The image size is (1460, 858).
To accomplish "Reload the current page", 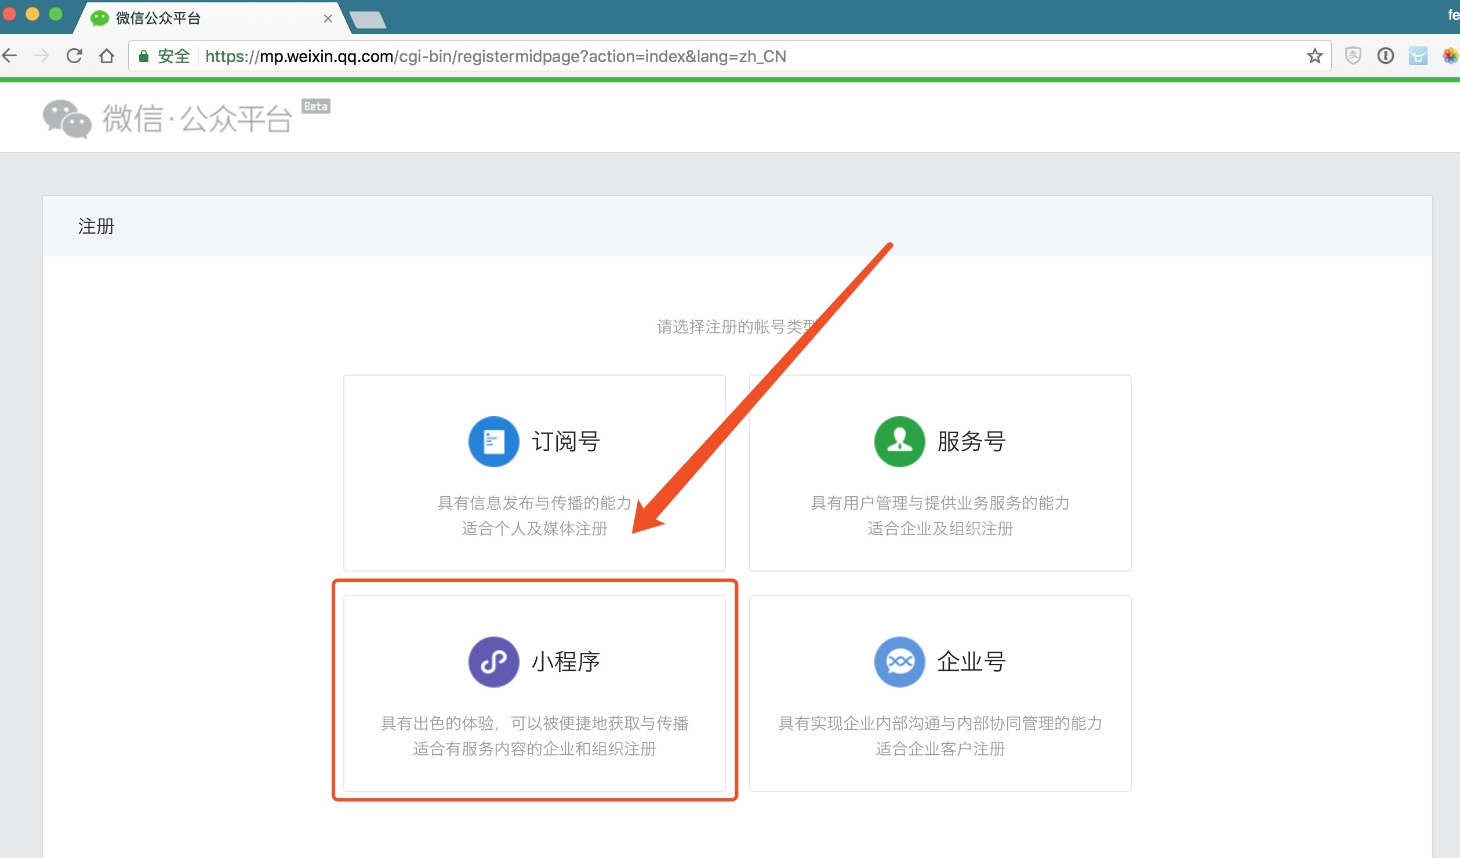I will tap(75, 56).
